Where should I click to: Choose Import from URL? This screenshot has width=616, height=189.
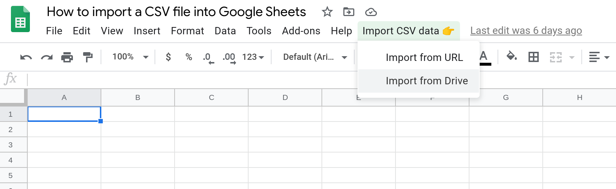(418, 58)
